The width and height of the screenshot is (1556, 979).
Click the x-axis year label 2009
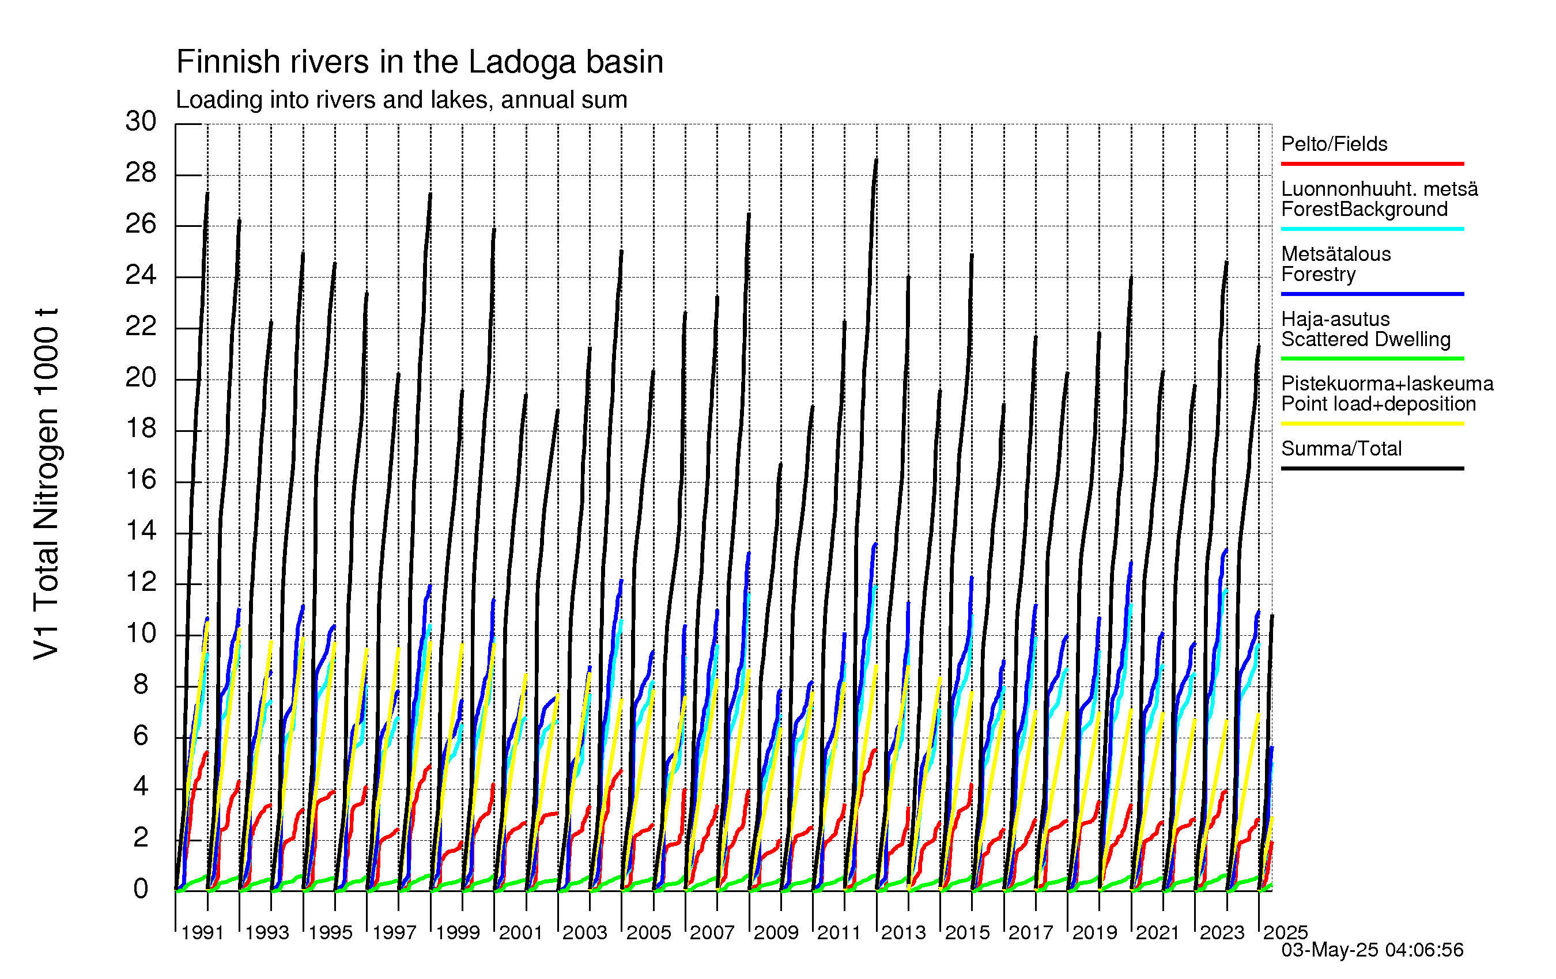click(x=776, y=932)
